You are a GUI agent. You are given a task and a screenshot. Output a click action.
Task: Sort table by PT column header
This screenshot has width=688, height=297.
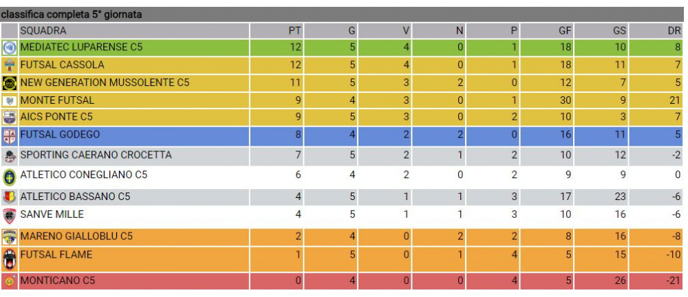pyautogui.click(x=294, y=31)
